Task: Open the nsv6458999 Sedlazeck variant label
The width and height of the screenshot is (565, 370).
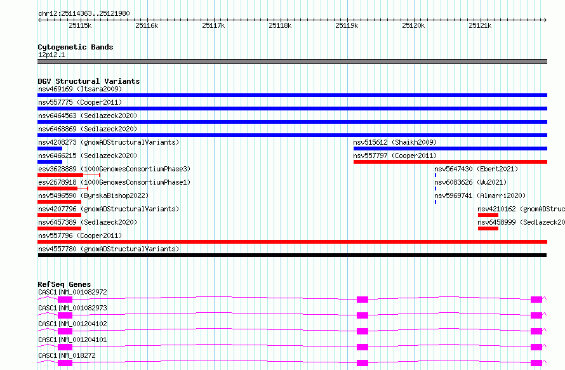Action: coord(521,222)
